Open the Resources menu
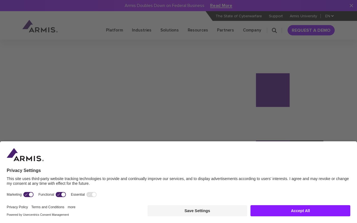Viewport: 357px width, 223px height. click(198, 30)
